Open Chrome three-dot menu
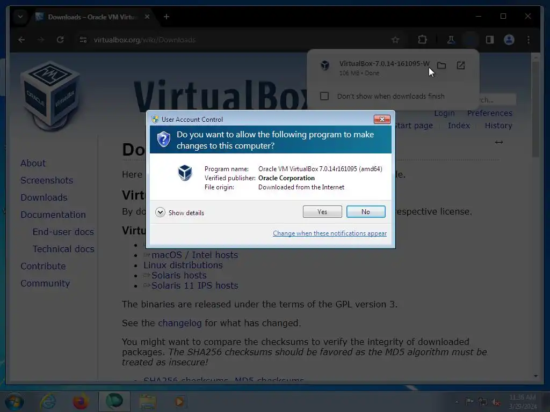 tap(529, 40)
